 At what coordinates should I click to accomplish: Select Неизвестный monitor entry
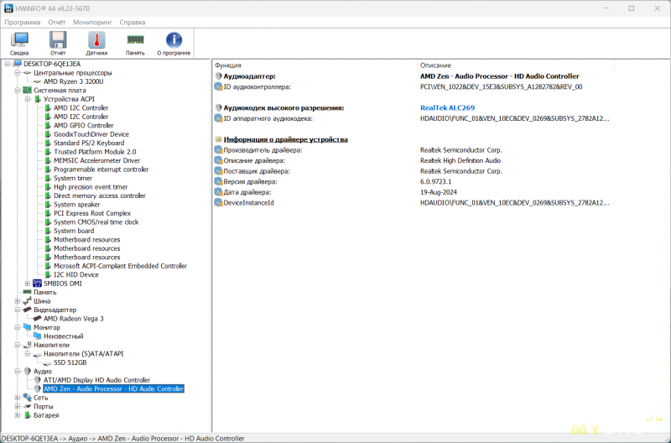(x=64, y=336)
